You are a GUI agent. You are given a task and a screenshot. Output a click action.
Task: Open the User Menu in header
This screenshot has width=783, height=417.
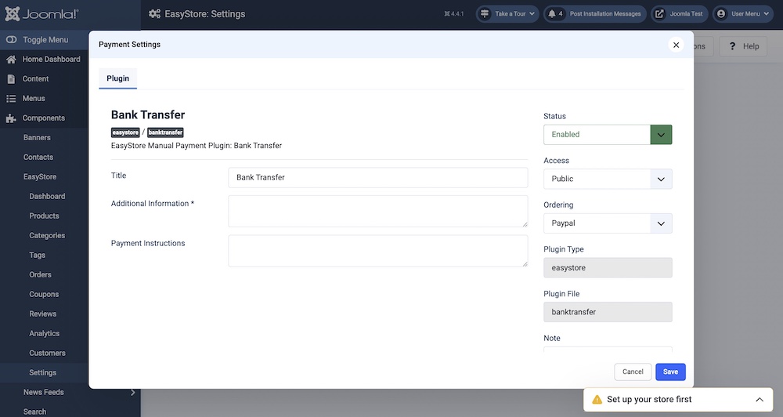[742, 14]
